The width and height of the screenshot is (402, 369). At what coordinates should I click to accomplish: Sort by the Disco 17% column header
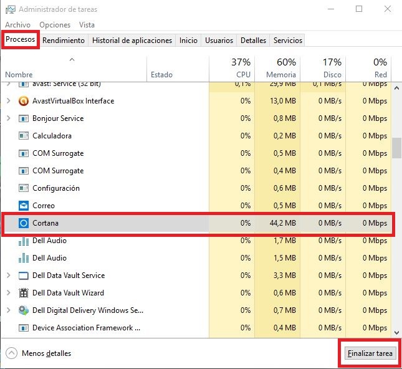(x=323, y=69)
